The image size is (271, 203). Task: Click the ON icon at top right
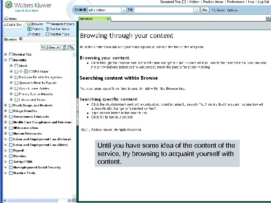pyautogui.click(x=268, y=19)
